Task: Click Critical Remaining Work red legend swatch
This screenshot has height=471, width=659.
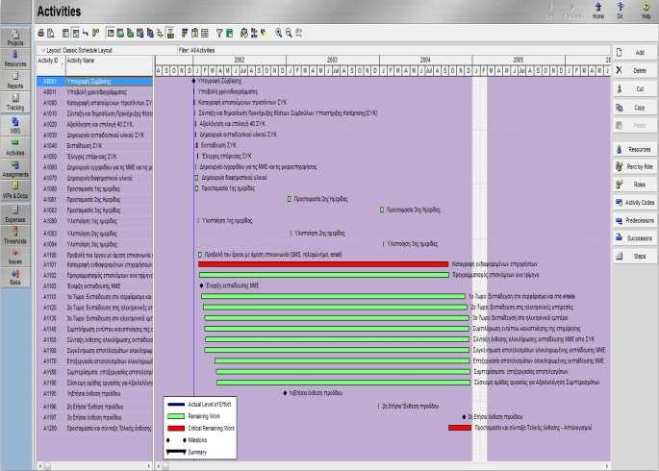Action: (x=176, y=429)
